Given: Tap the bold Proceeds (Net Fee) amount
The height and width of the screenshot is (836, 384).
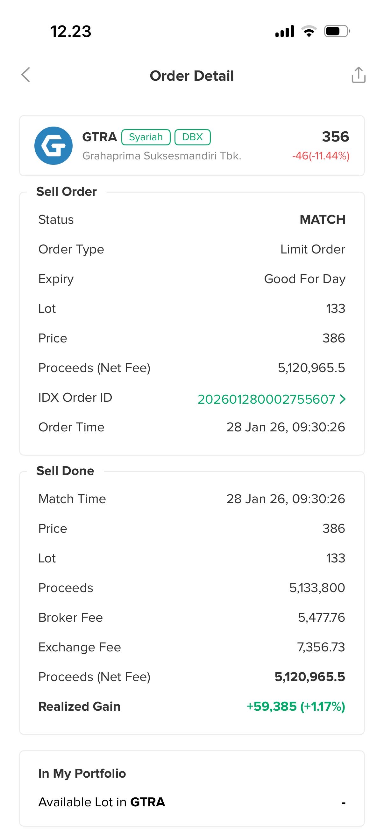Looking at the screenshot, I should click(310, 677).
